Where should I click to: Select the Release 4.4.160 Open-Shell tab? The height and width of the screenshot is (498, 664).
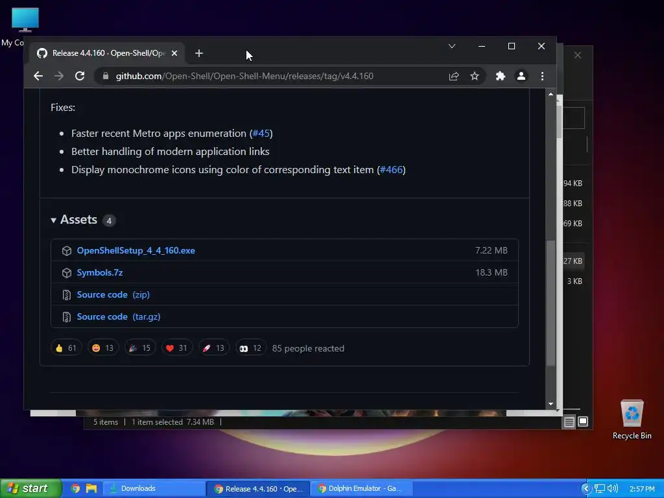(108, 53)
